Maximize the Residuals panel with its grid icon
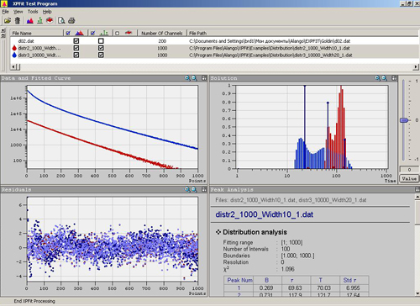This screenshot has height=306, width=420. click(204, 189)
